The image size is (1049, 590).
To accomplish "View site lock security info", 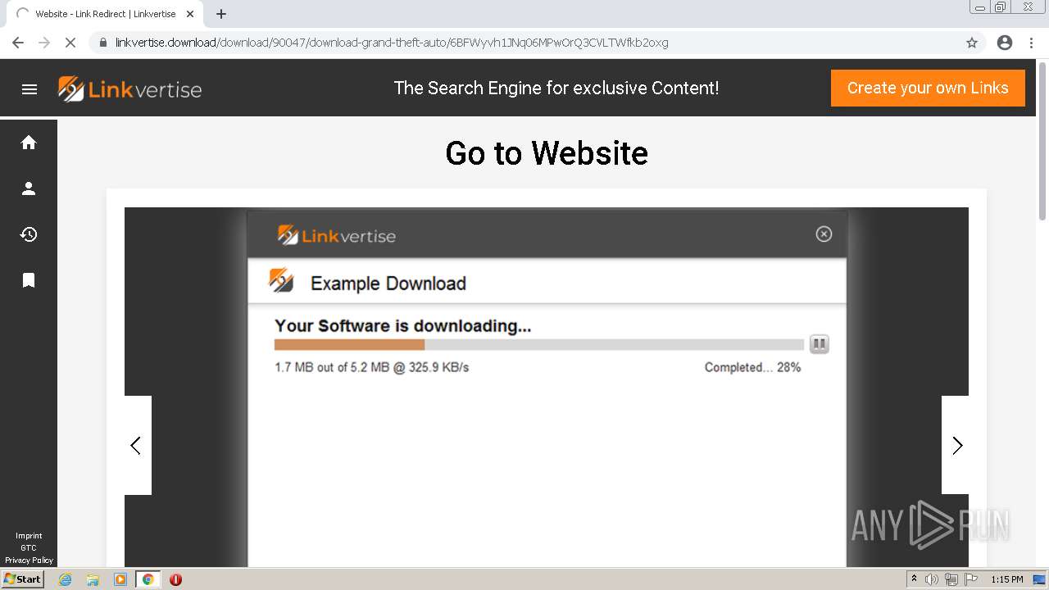I will pyautogui.click(x=103, y=43).
